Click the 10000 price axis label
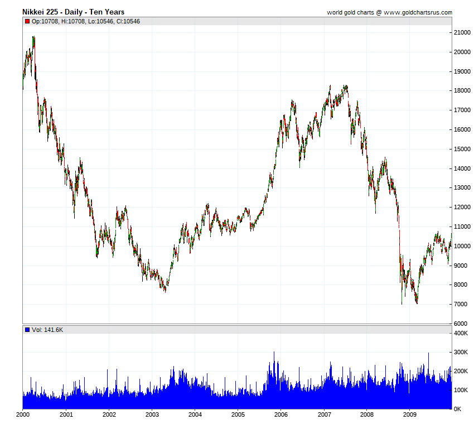 (462, 246)
